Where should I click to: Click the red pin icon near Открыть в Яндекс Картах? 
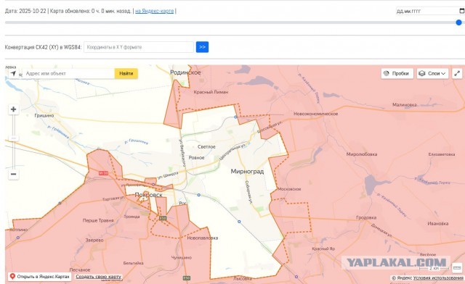(x=12, y=277)
